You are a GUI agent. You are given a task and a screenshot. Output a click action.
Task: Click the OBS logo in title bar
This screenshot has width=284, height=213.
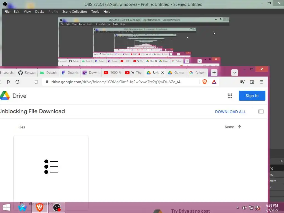pos(5,4)
